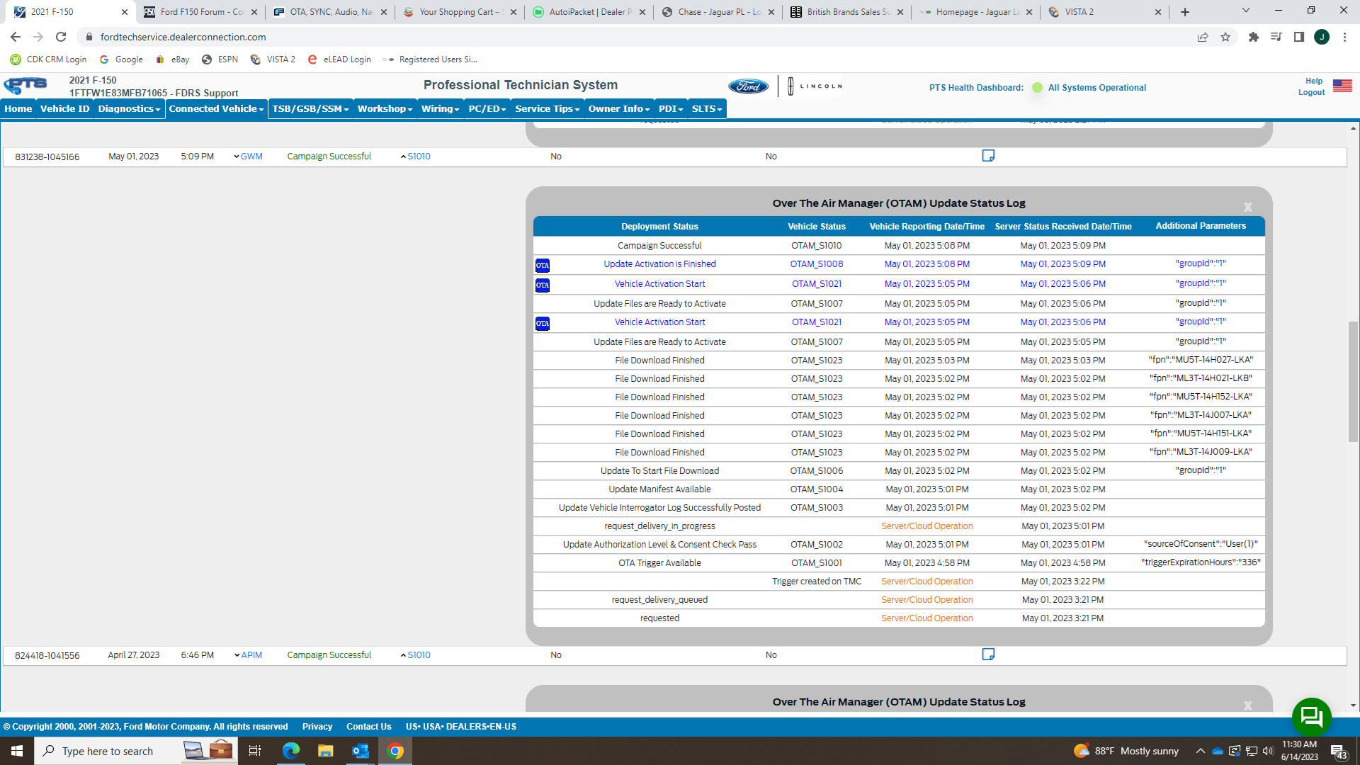Open the Contact Us page
1360x765 pixels.
[x=368, y=726]
